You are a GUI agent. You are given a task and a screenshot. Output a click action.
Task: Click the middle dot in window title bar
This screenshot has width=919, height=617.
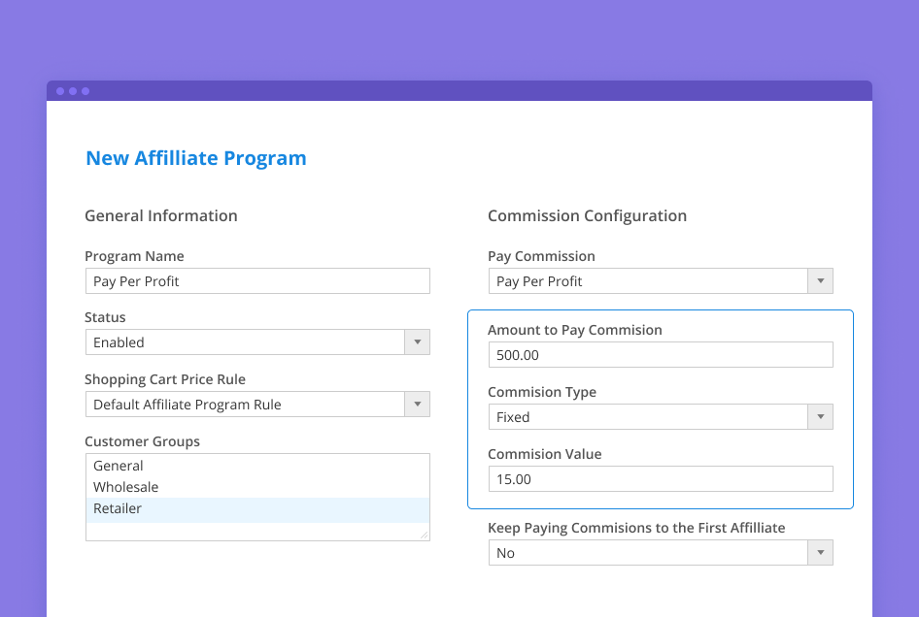coord(73,91)
